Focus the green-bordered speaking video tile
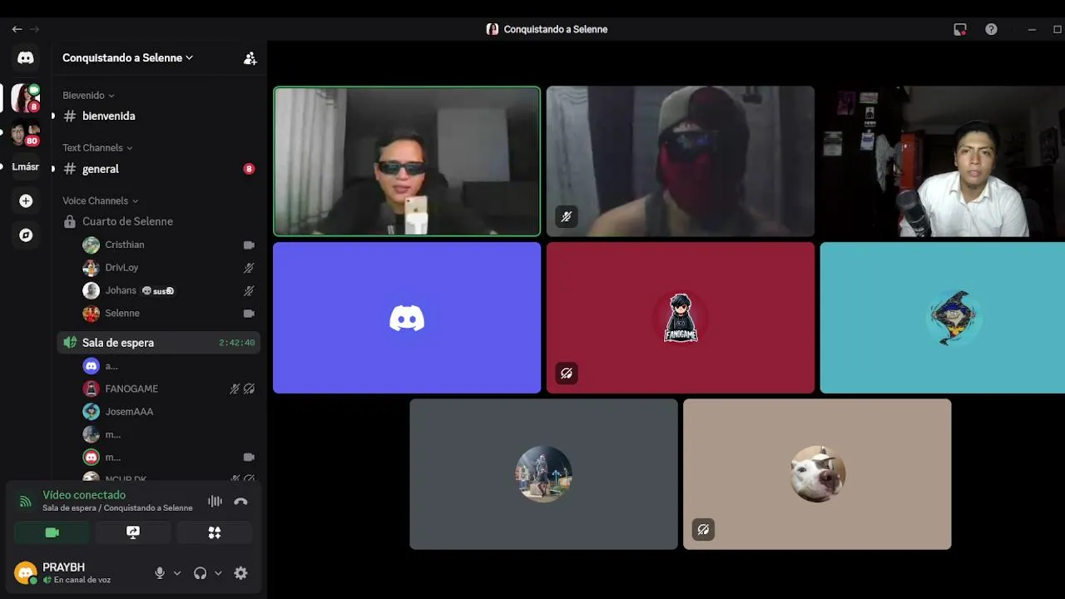The width and height of the screenshot is (1065, 599). pyautogui.click(x=407, y=161)
